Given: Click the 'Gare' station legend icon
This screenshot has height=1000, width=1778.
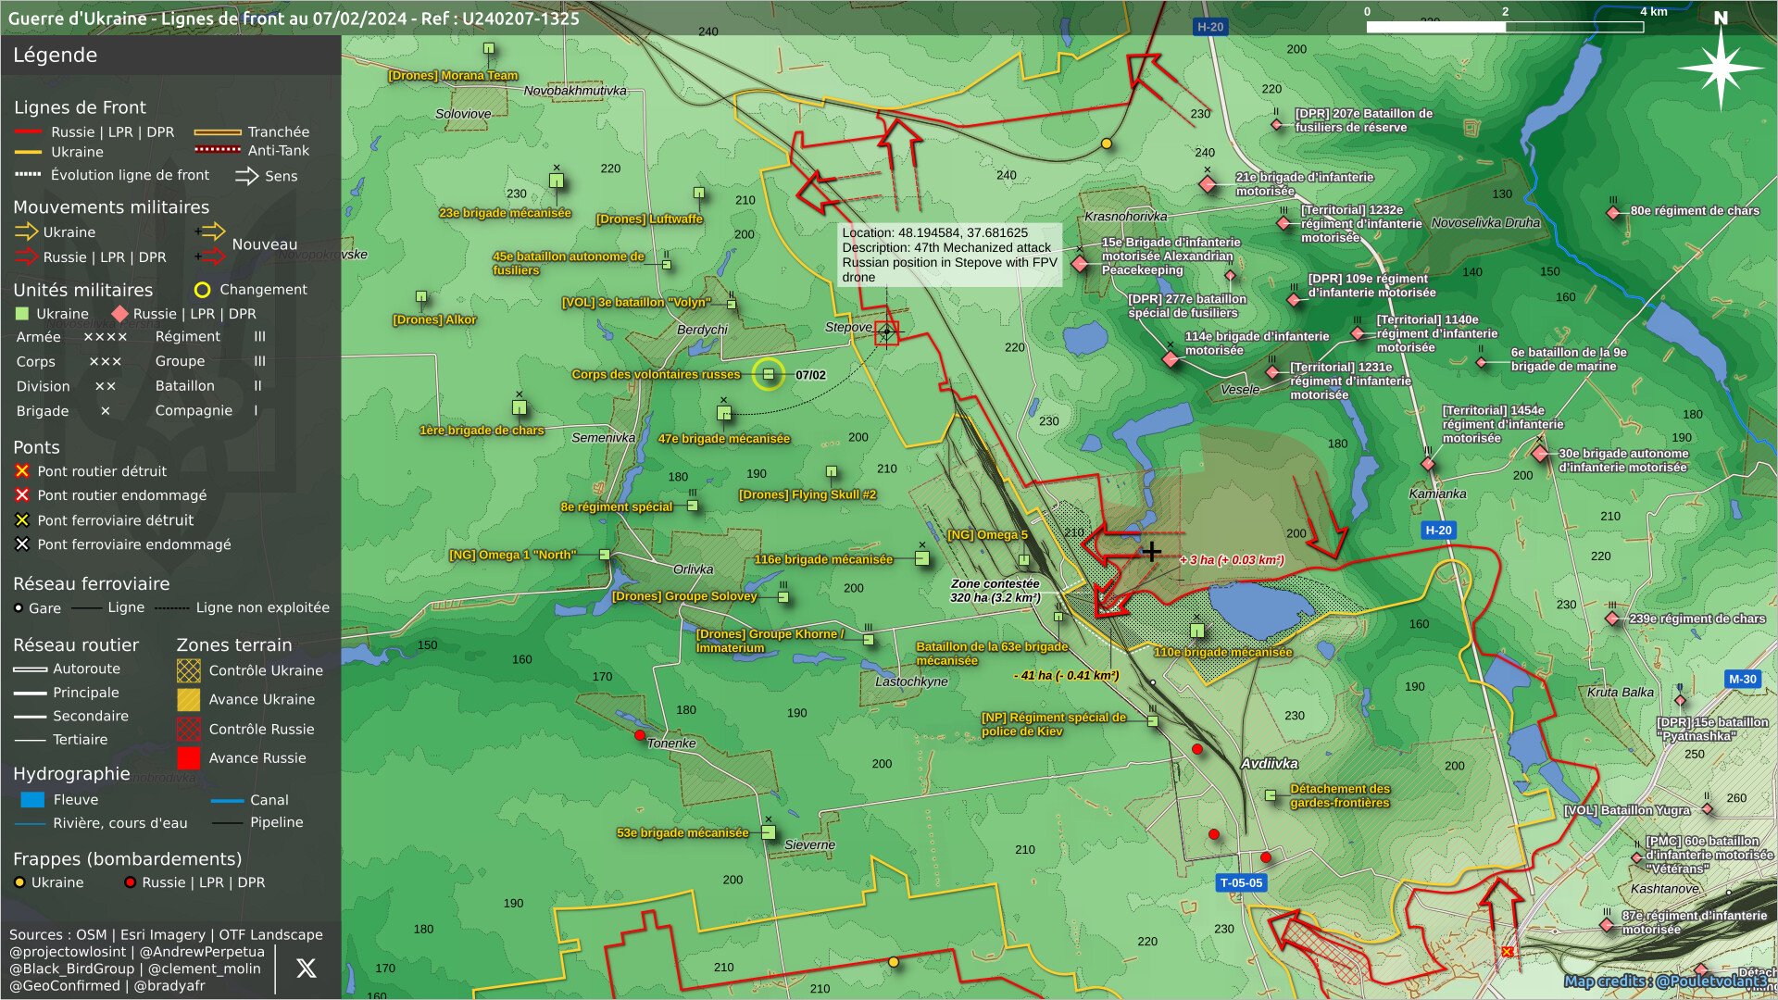Looking at the screenshot, I should point(19,608).
